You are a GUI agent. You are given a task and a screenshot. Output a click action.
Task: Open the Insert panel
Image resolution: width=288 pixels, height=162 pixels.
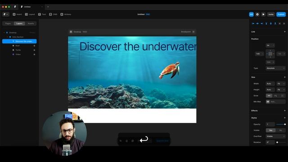(17, 14)
